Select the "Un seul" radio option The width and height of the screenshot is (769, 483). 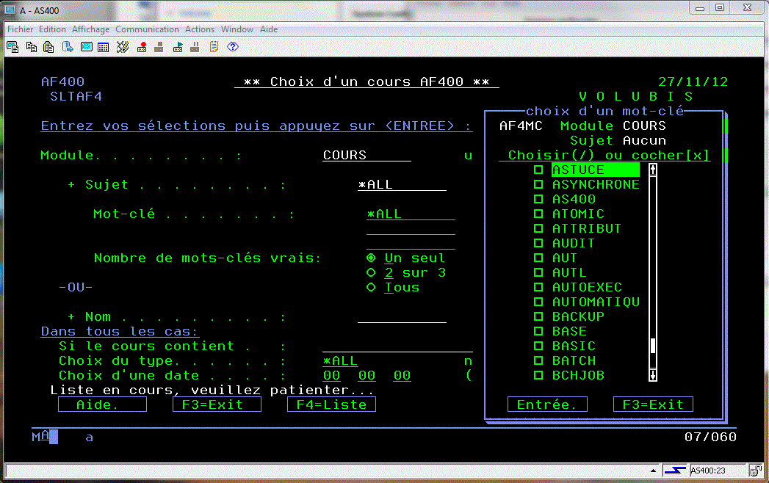(x=371, y=258)
